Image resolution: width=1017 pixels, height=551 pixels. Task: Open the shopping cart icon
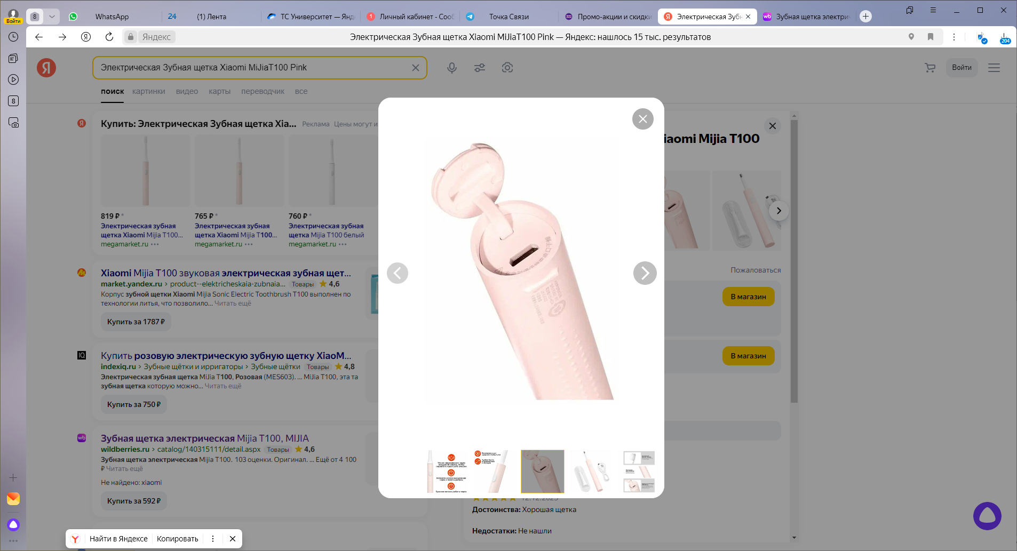[930, 68]
